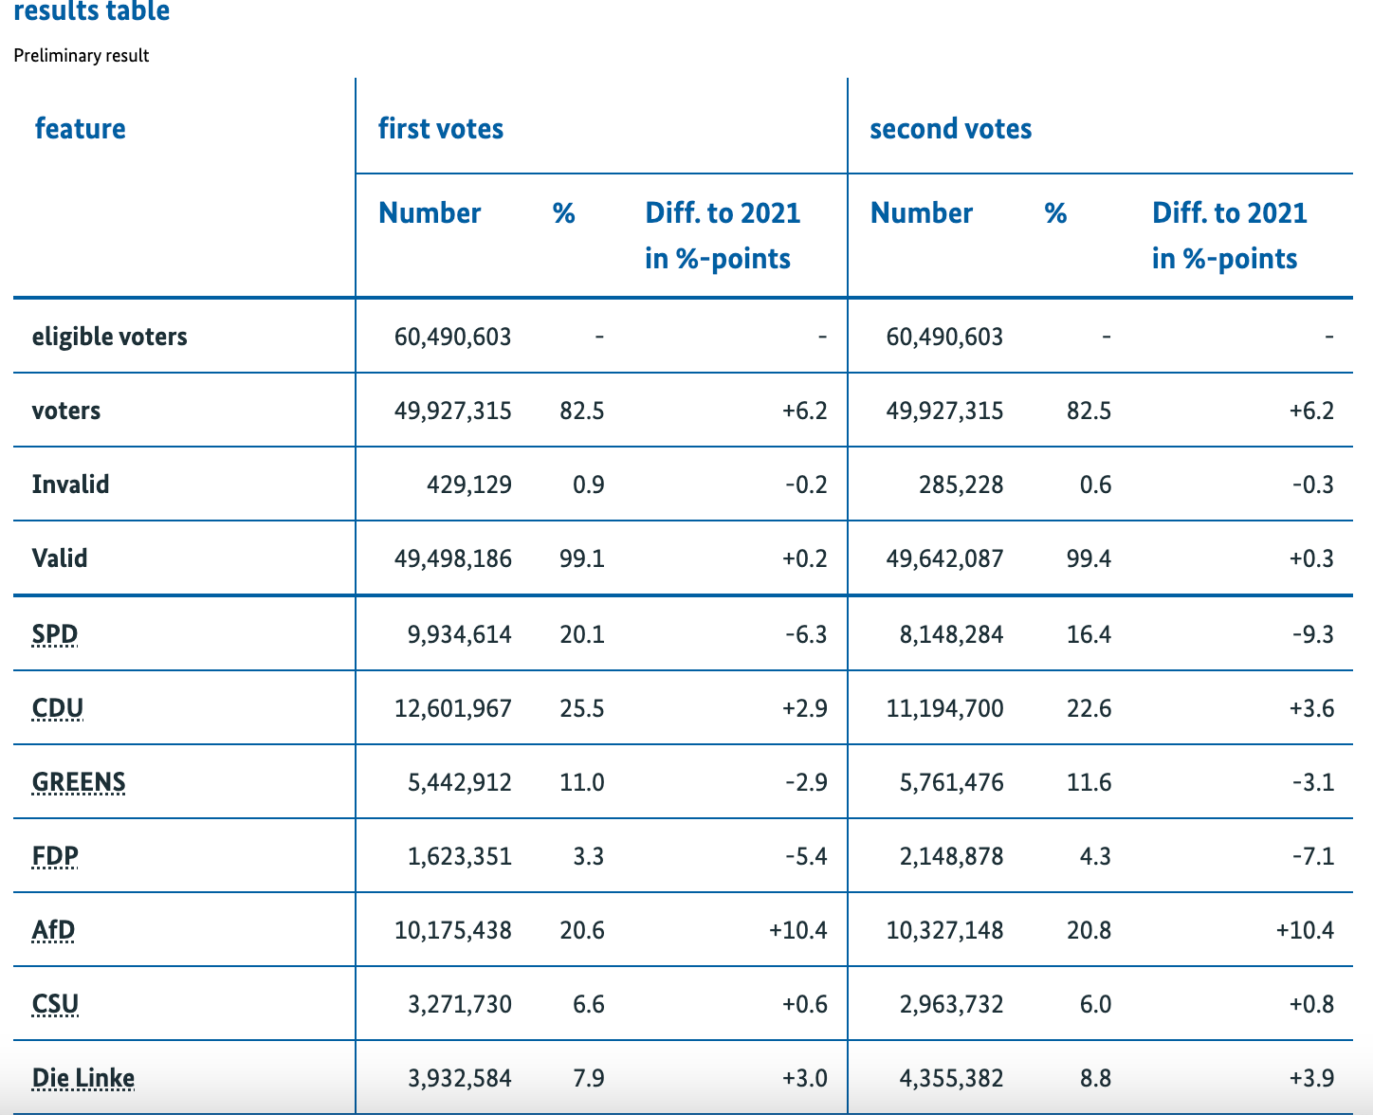The height and width of the screenshot is (1115, 1373).
Task: Click second votes Number column header
Action: point(922,212)
